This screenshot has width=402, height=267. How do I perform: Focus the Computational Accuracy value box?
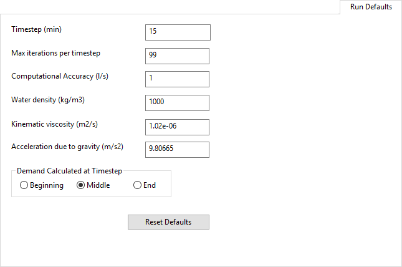coord(177,79)
